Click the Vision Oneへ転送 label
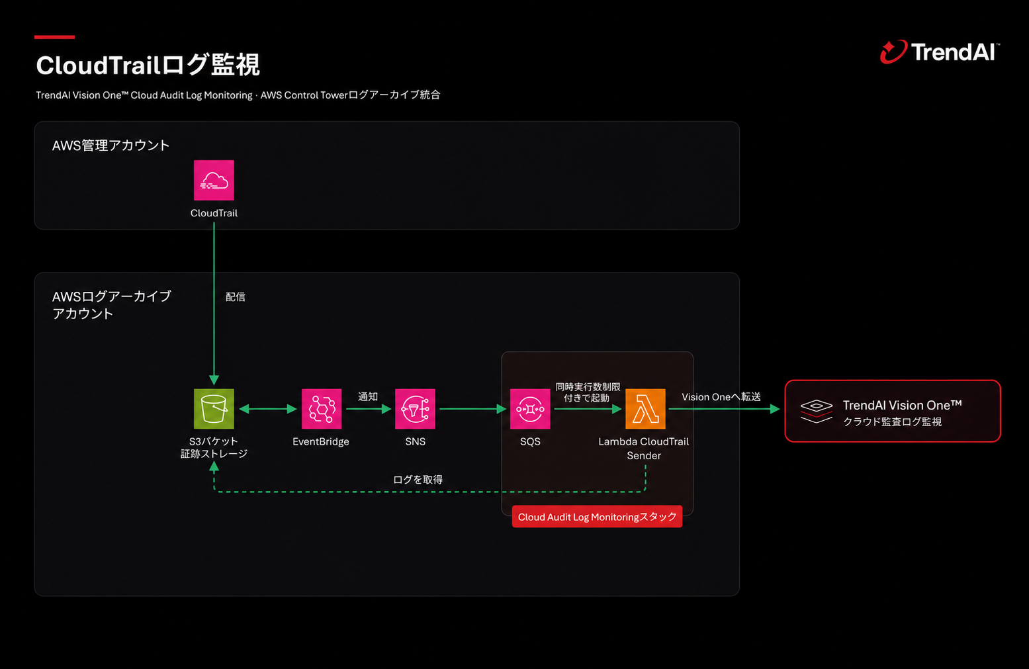Screen dimensions: 1029x669 coord(721,397)
